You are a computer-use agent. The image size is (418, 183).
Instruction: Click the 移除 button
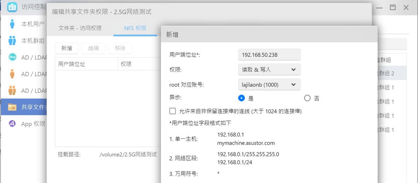120,48
